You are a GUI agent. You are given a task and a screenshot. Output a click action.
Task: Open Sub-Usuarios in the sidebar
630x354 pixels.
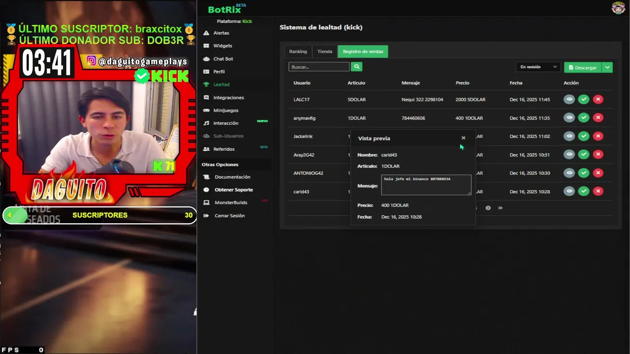(x=228, y=136)
